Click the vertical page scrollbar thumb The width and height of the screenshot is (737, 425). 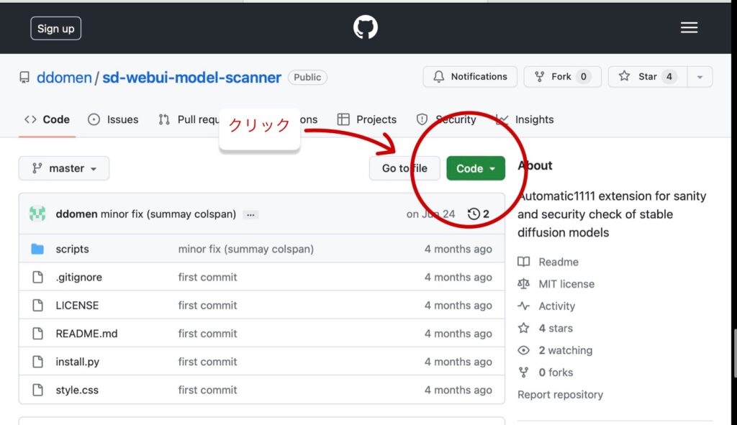point(735,354)
